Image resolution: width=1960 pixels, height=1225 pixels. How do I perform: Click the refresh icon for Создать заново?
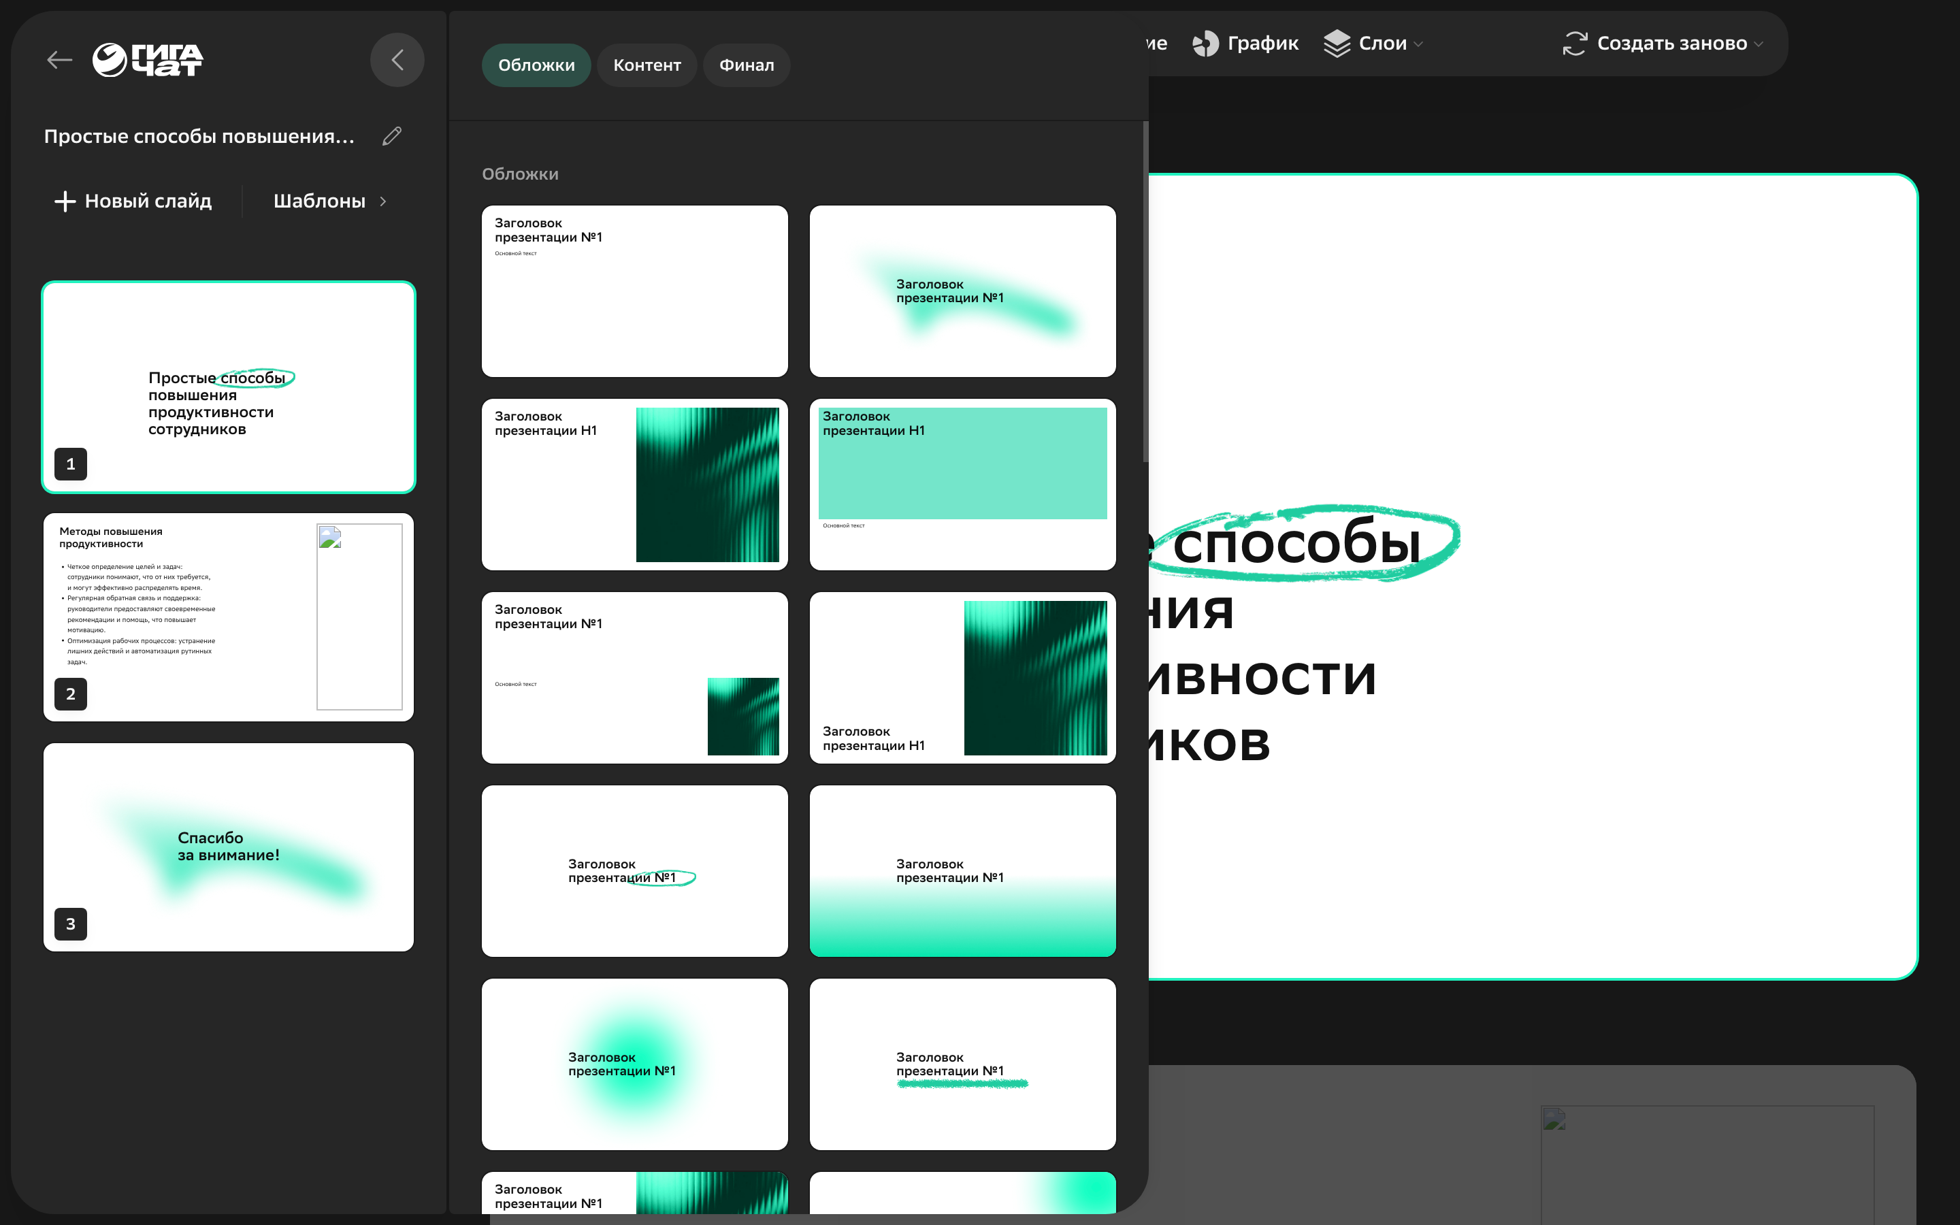click(x=1575, y=44)
